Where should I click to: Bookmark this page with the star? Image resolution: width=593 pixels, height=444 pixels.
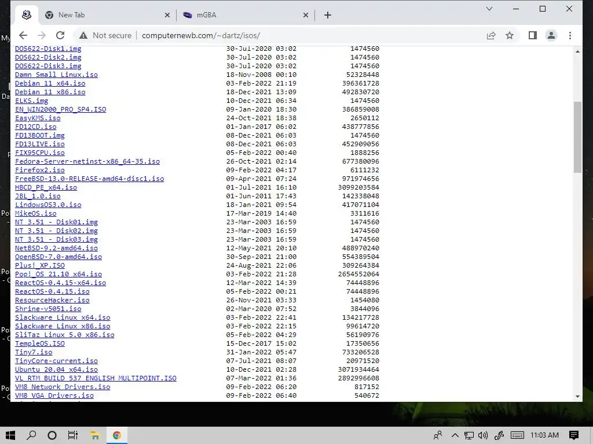pos(510,35)
